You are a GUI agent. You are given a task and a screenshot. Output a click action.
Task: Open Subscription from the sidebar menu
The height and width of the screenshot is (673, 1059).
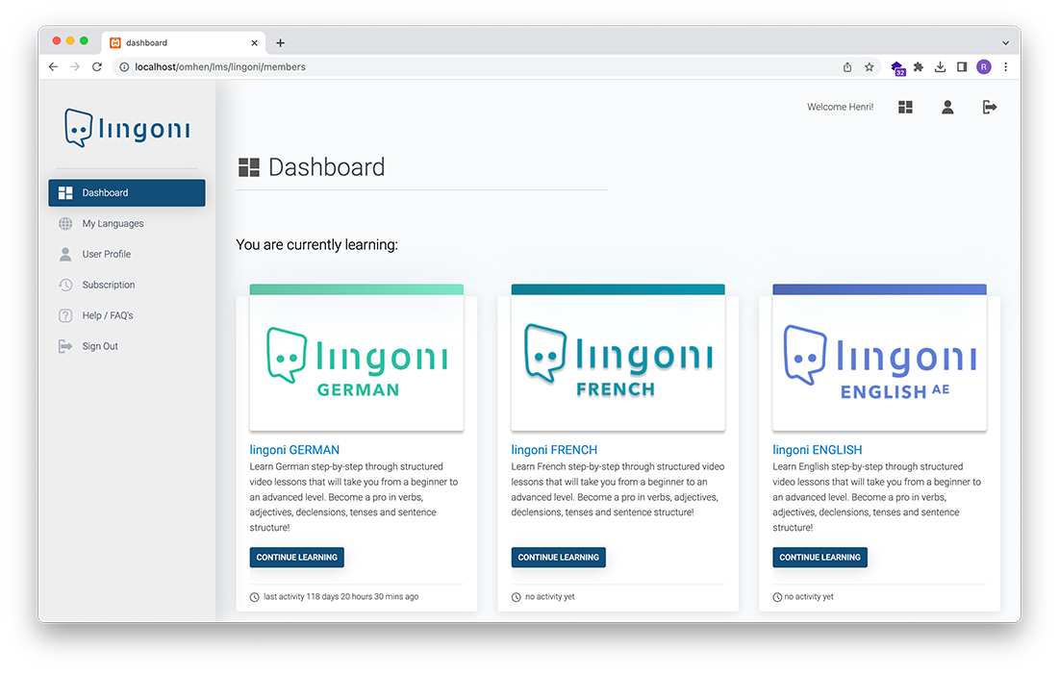point(109,286)
